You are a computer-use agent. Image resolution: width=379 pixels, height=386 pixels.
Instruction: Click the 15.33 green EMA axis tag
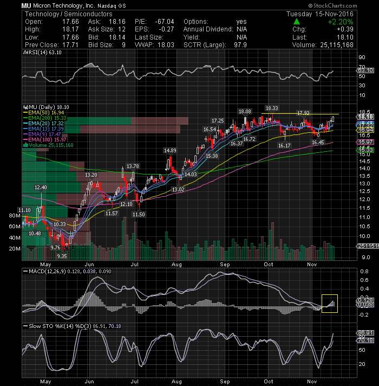coord(365,150)
